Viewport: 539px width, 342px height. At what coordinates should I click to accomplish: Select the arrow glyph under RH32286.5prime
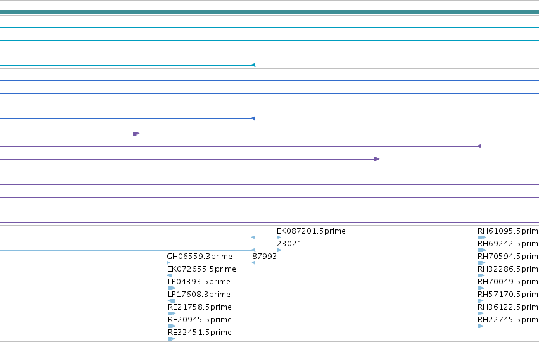tap(481, 275)
